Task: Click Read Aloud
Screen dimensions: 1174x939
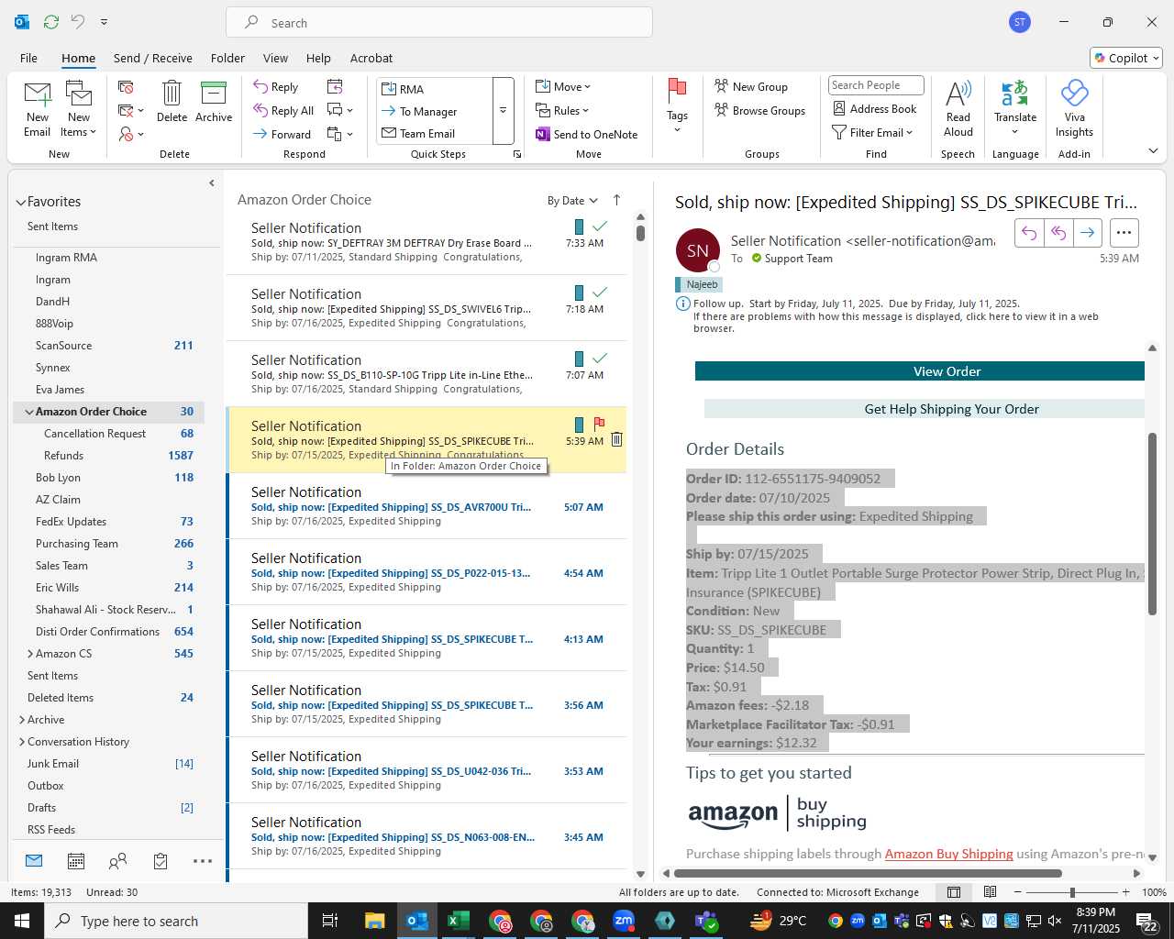Action: (958, 108)
